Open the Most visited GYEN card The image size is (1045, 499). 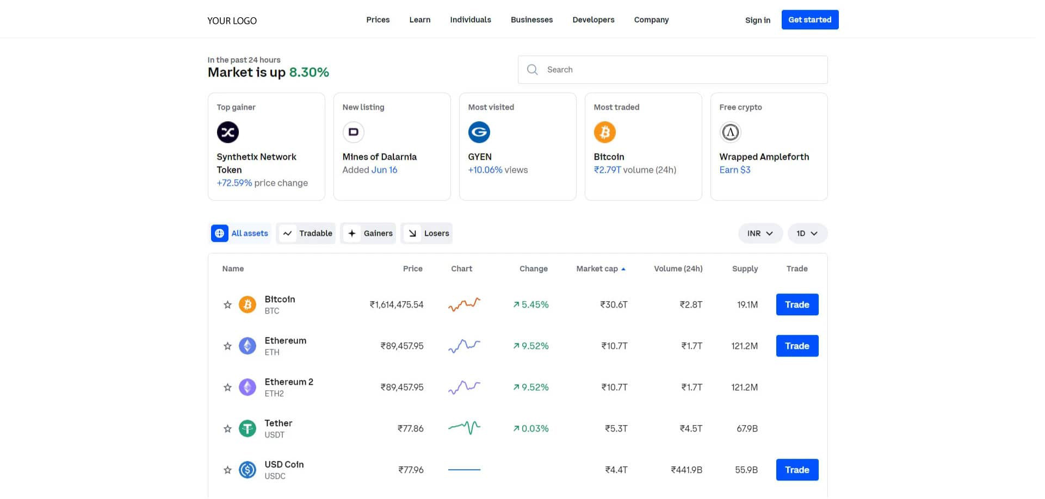point(517,146)
